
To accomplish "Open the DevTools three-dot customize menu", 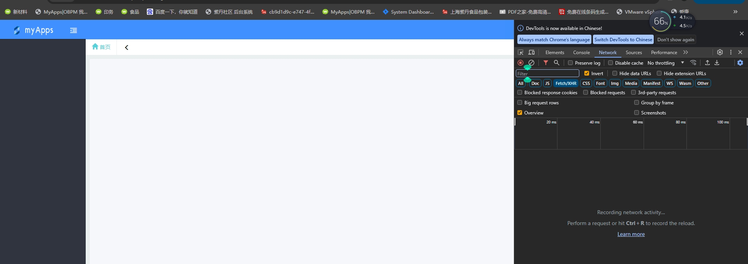I will (x=731, y=52).
